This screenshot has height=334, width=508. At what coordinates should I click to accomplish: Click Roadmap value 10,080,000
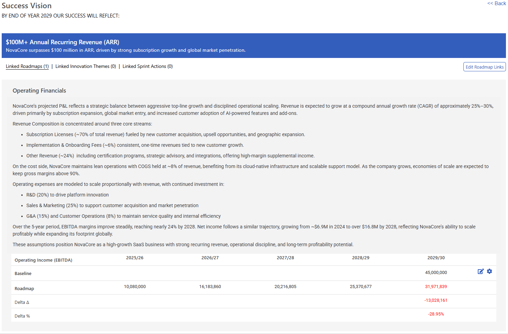(x=135, y=287)
